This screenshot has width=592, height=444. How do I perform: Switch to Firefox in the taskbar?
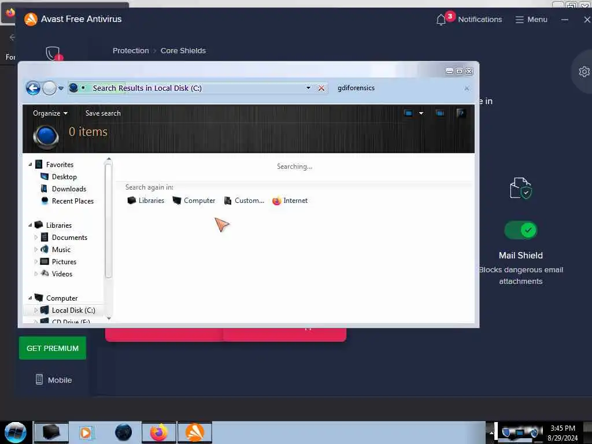pyautogui.click(x=159, y=432)
